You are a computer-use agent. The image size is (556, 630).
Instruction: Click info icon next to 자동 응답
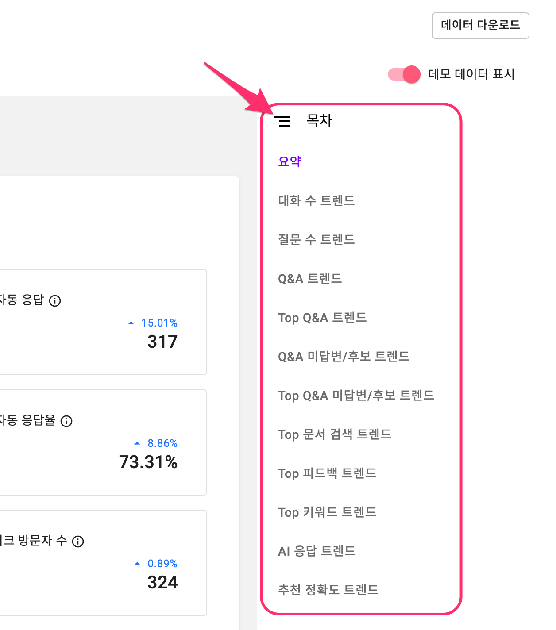click(55, 301)
